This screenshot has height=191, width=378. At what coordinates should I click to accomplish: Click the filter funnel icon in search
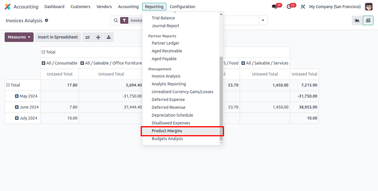point(124,21)
